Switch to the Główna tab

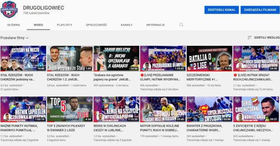[13, 25]
